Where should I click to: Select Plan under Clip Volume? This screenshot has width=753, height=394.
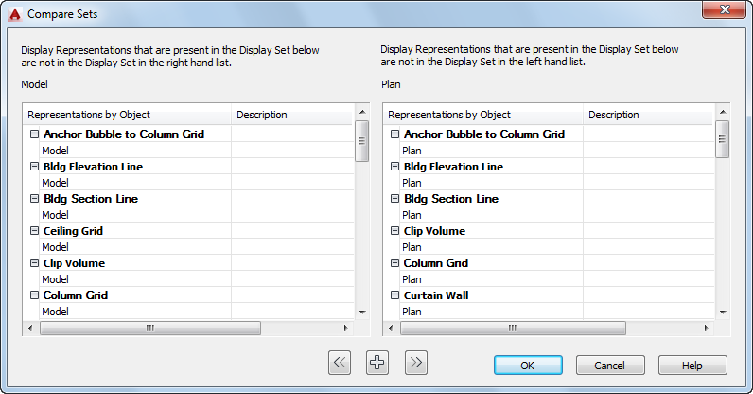pos(412,247)
